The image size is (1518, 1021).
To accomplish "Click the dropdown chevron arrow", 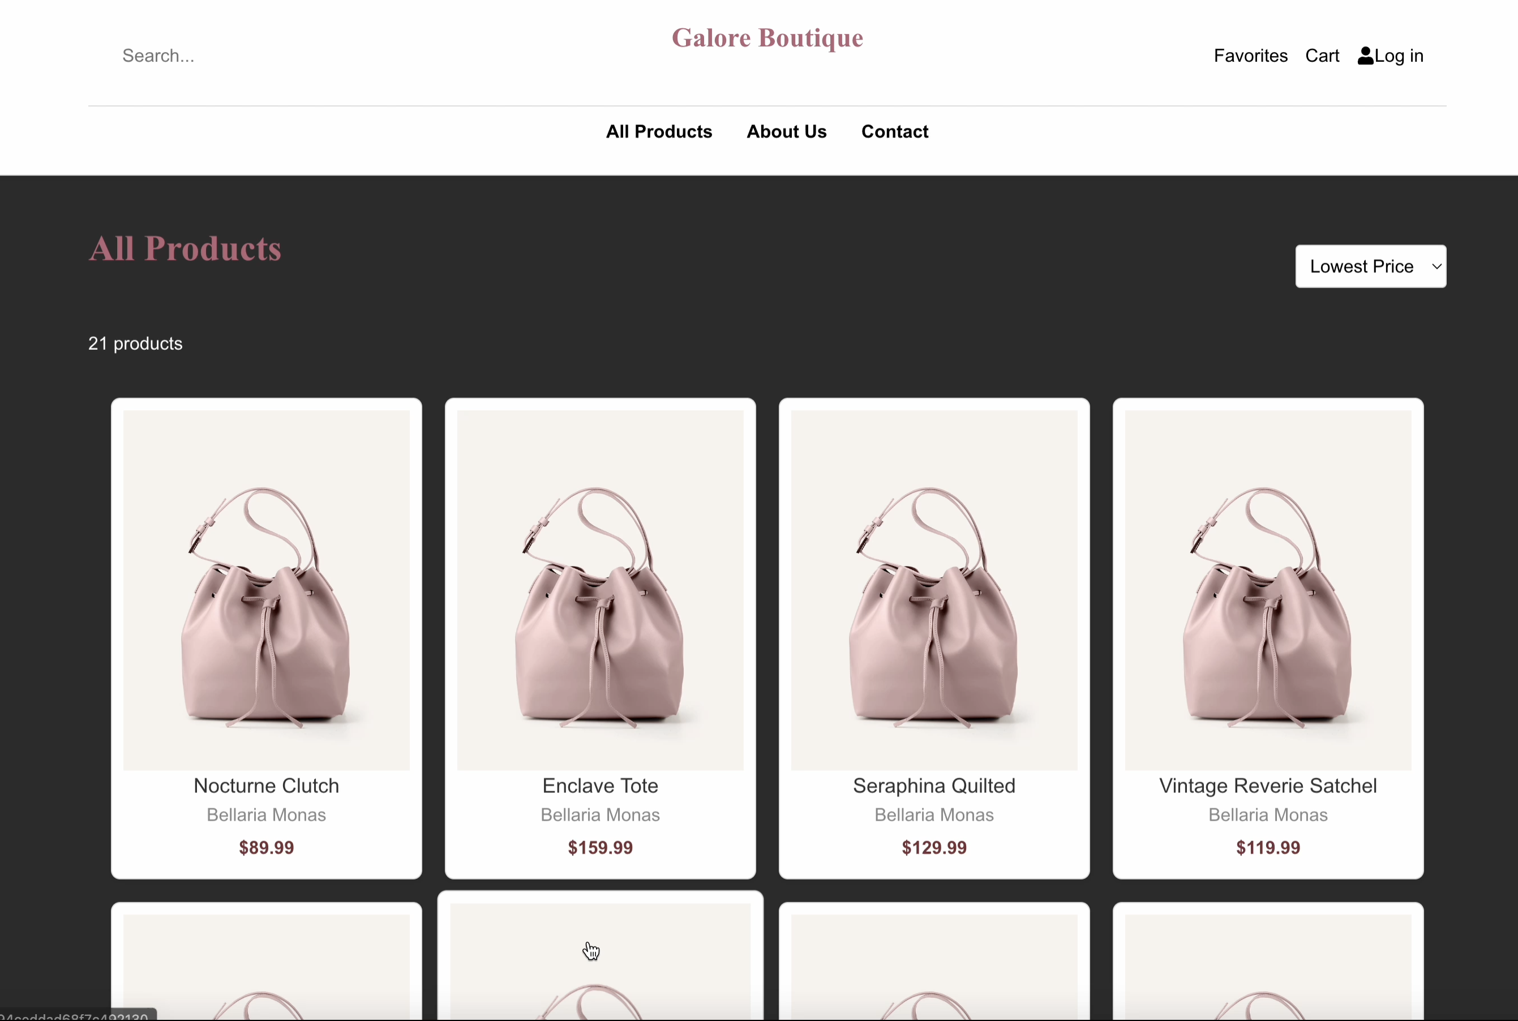I will pyautogui.click(x=1436, y=267).
